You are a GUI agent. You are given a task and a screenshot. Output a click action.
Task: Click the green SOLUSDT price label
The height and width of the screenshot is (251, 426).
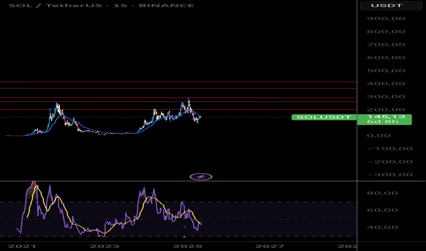324,117
